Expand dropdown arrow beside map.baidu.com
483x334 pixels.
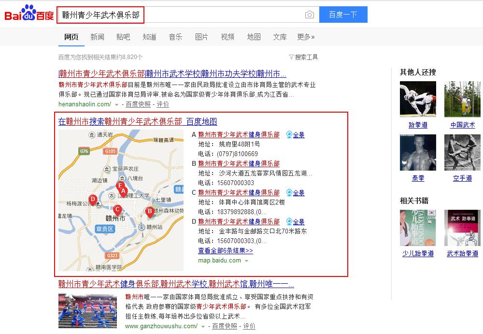click(246, 261)
